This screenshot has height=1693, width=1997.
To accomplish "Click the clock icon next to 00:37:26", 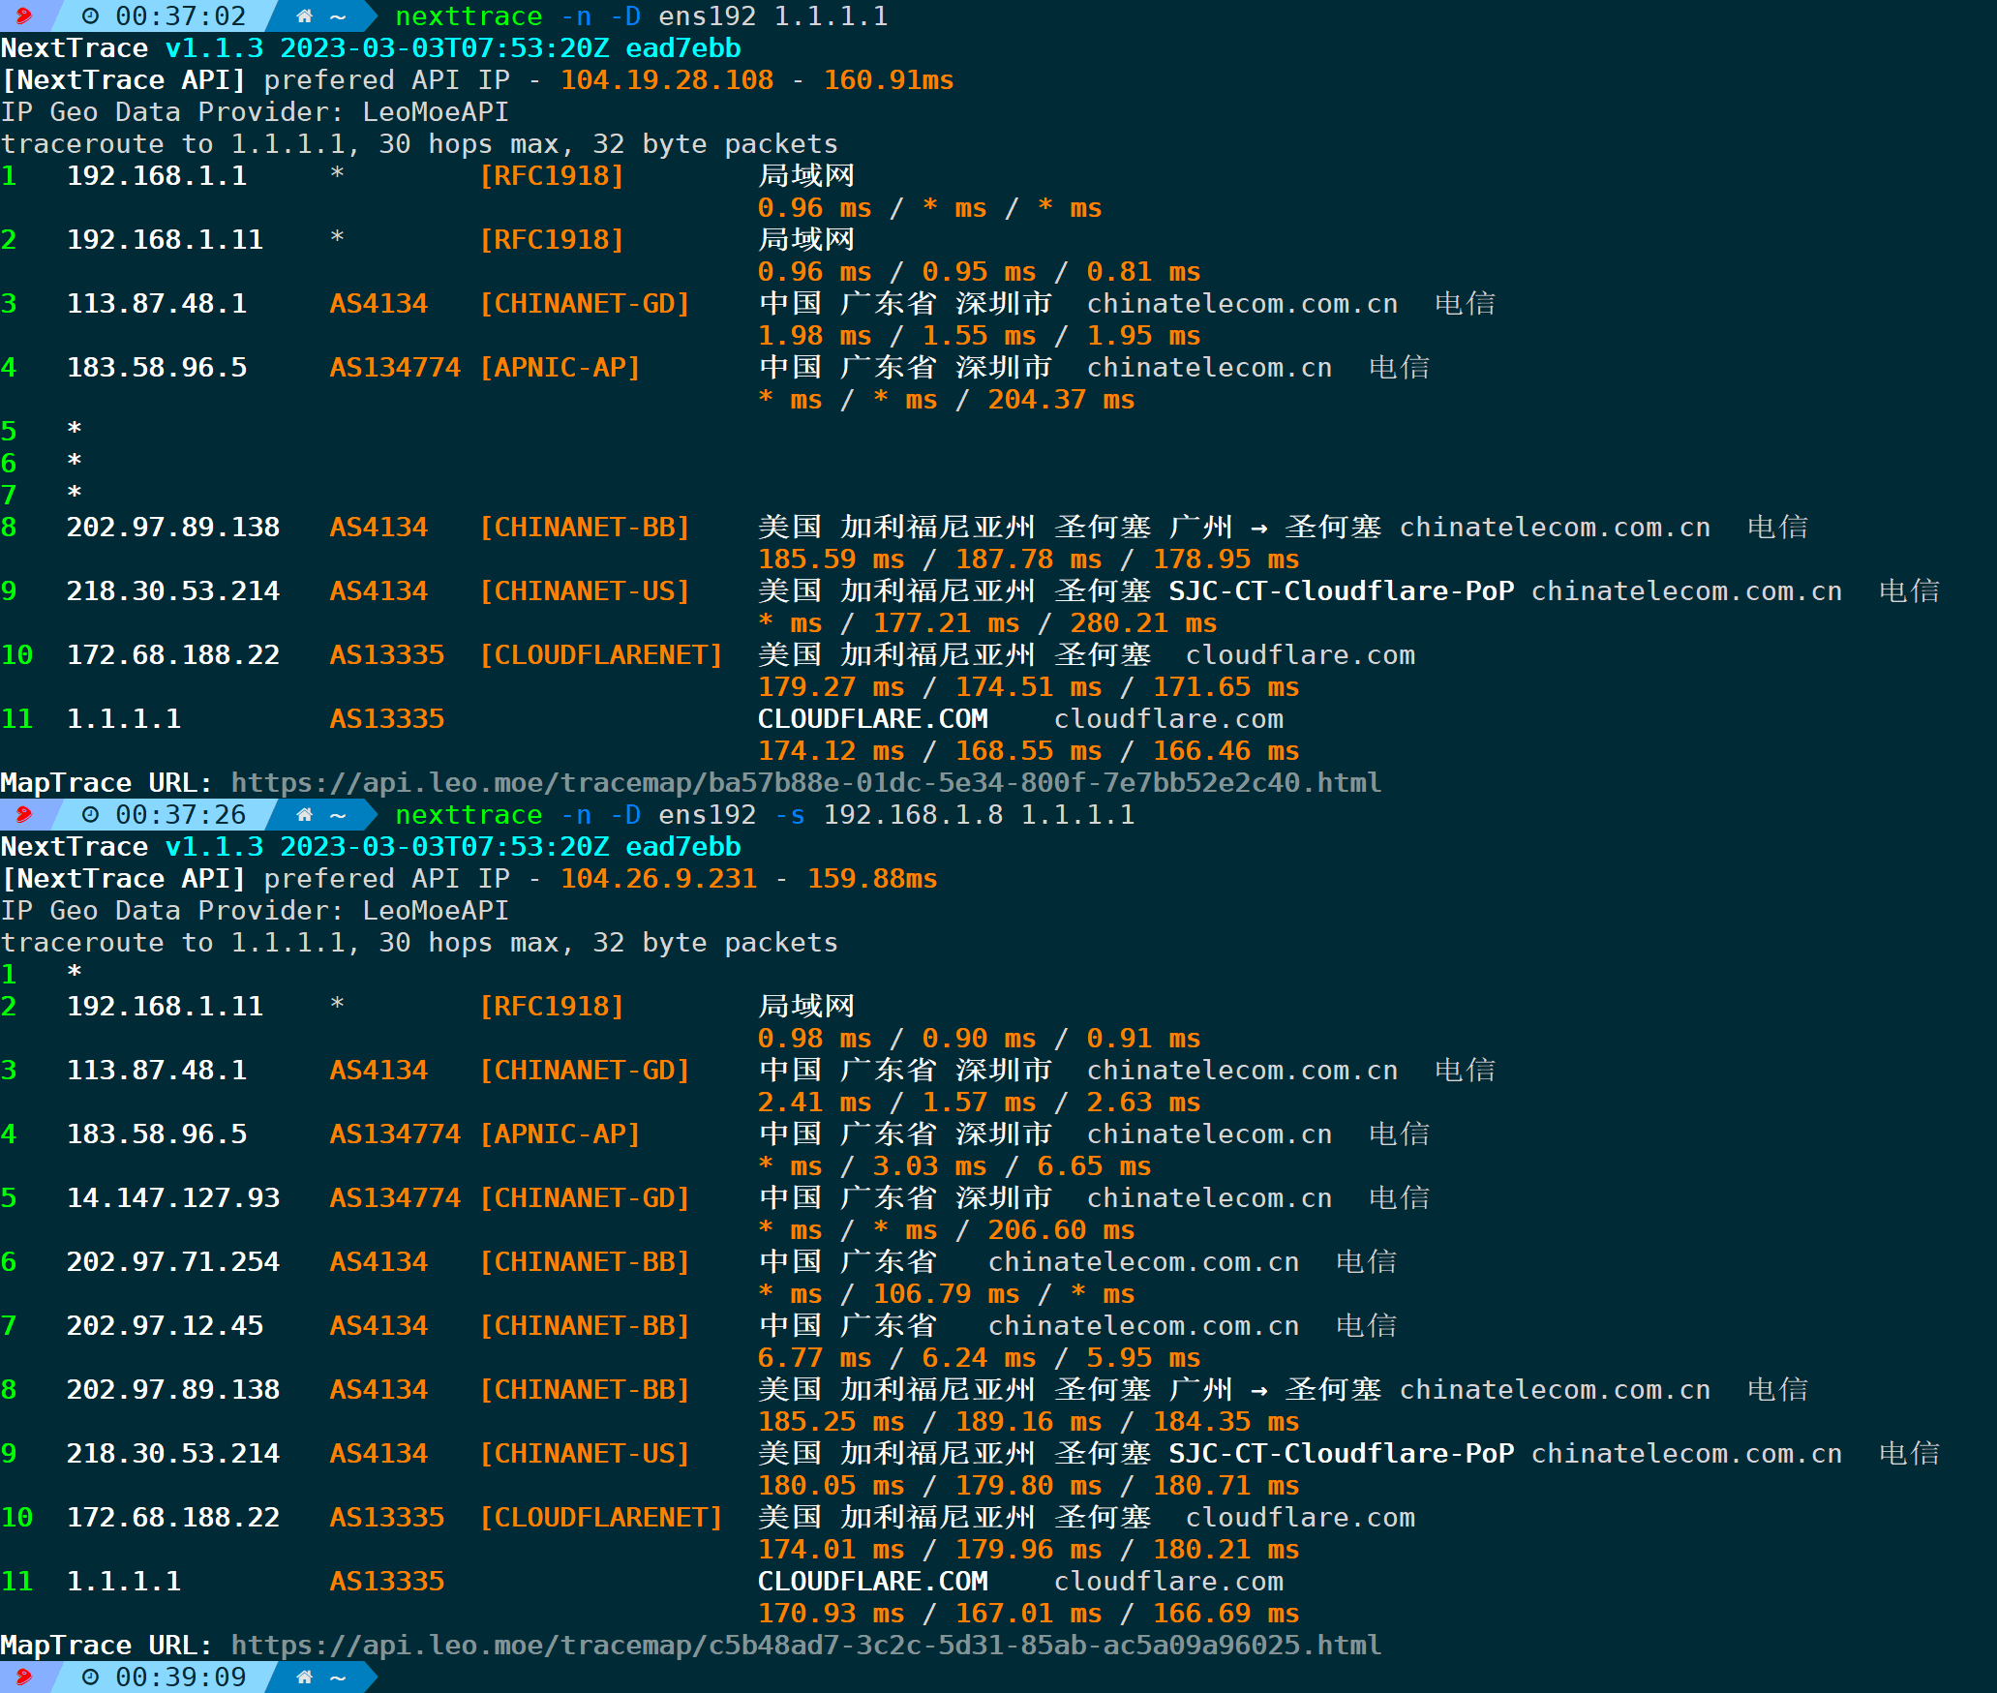I will (x=90, y=814).
